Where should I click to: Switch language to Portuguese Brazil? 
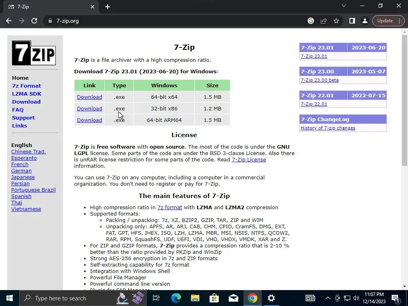33,190
